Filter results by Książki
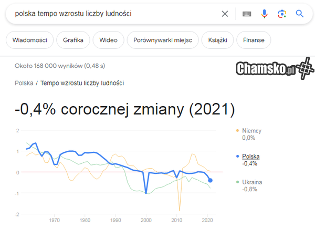Screen dimensions: 315x229 pyautogui.click(x=216, y=39)
